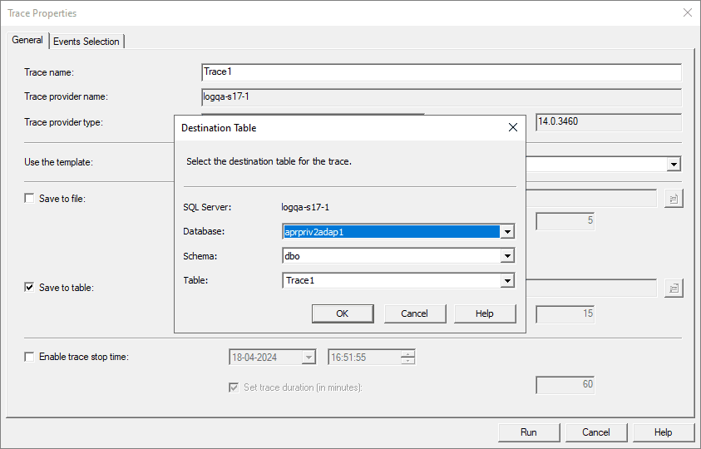Open the Table dropdown arrow
The height and width of the screenshot is (449, 701).
pyautogui.click(x=507, y=280)
